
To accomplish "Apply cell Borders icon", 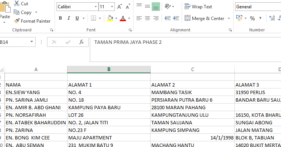I will coord(93,18).
